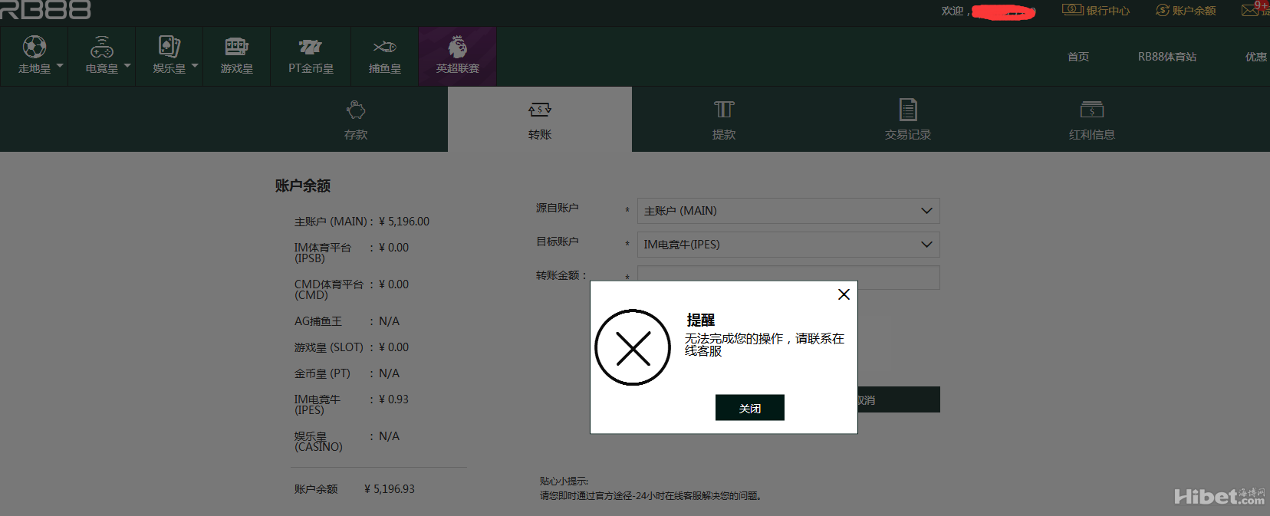Open the 英超联赛 Premier League icon

458,48
